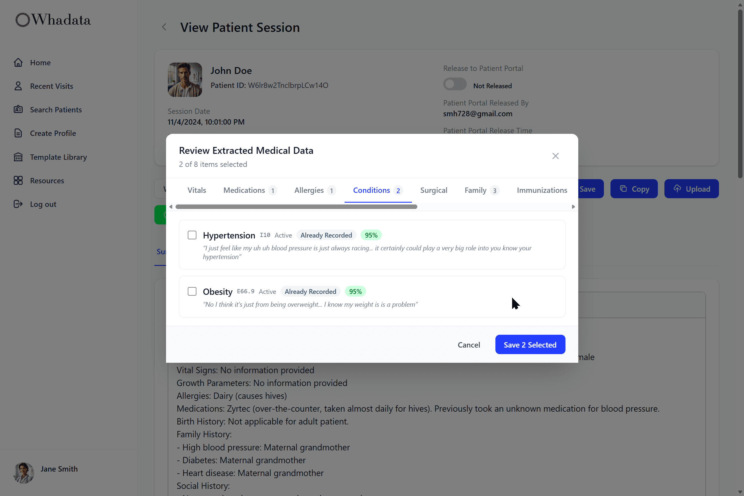
Task: Click the Whadata logo
Action: click(52, 20)
